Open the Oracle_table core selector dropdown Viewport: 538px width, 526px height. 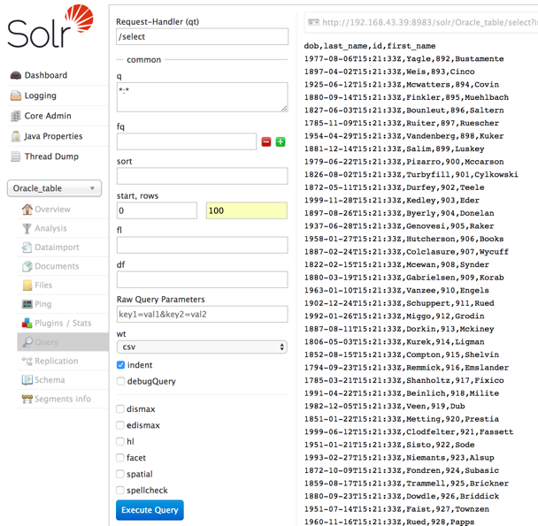(54, 188)
